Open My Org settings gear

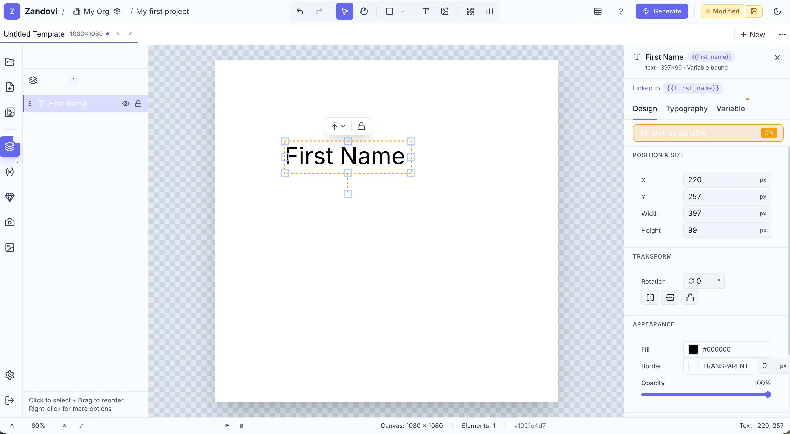click(117, 11)
